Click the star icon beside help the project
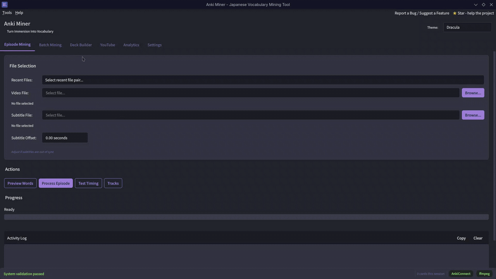 [455, 13]
